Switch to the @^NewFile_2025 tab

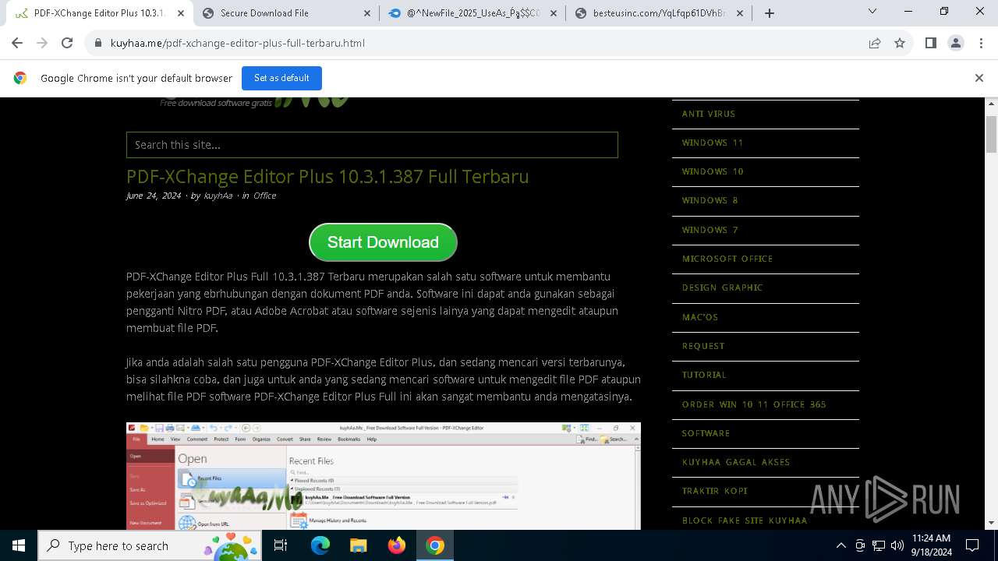(x=472, y=12)
